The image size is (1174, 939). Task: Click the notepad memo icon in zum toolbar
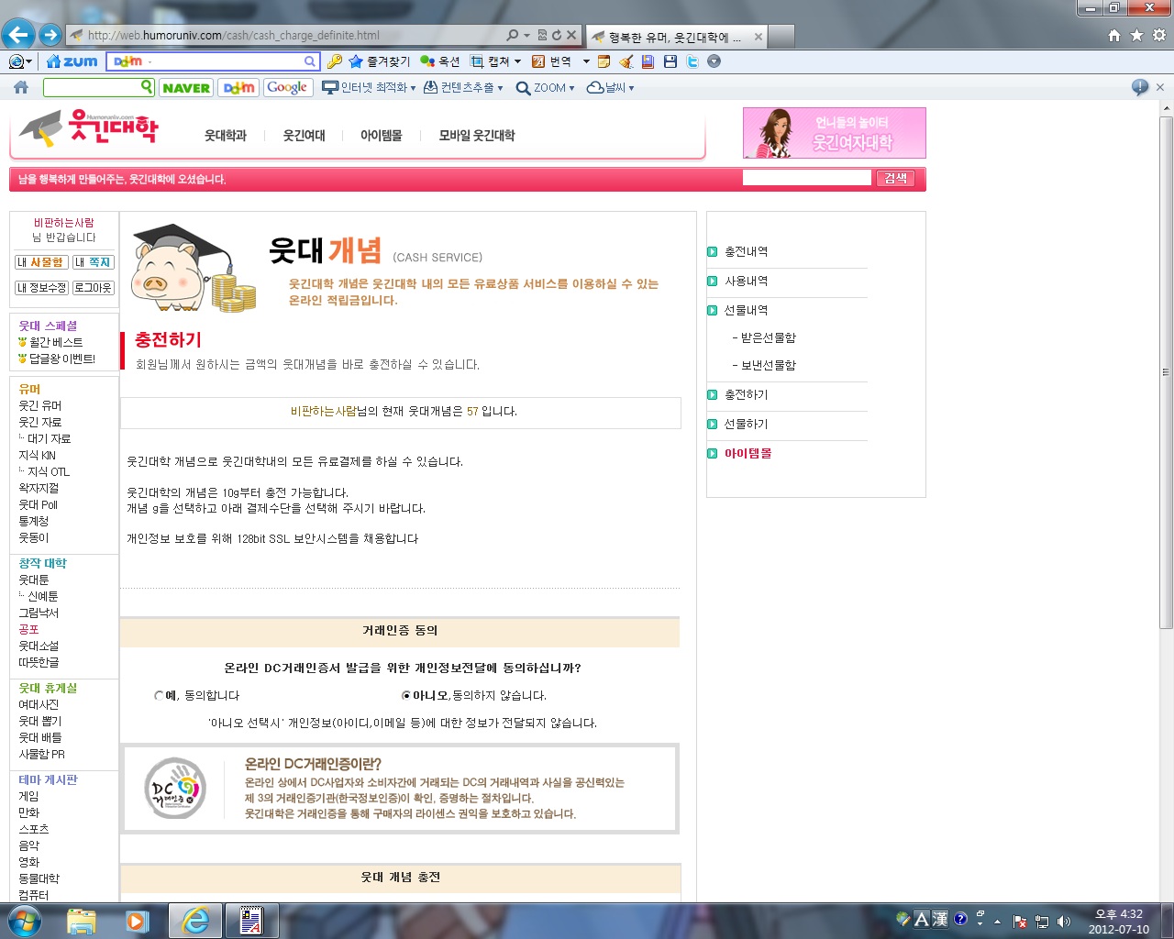[x=604, y=61]
